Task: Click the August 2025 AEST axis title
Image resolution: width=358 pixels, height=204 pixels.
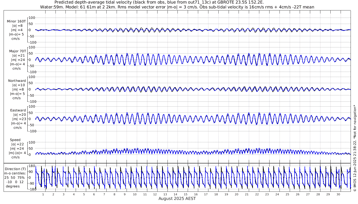Action: pos(177,199)
